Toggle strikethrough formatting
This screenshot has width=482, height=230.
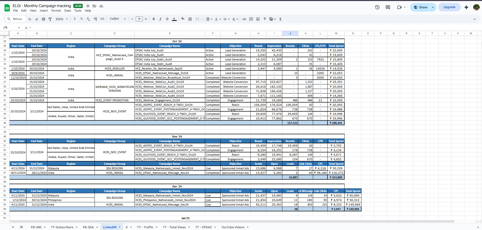tap(167, 19)
